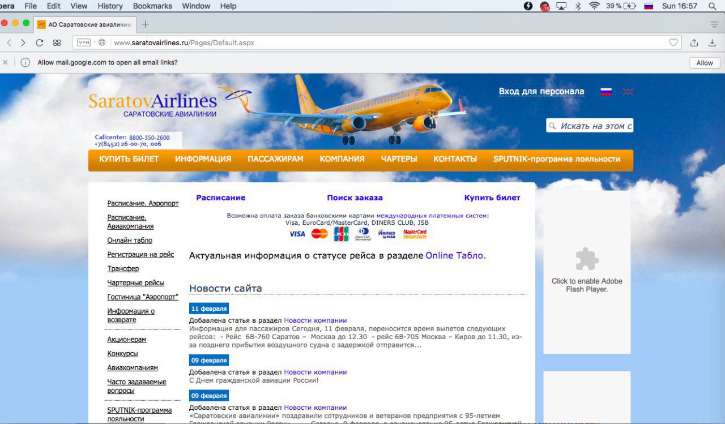Screen dimensions: 725x424
Task: Click the MasterCard logo
Action: click(x=319, y=234)
